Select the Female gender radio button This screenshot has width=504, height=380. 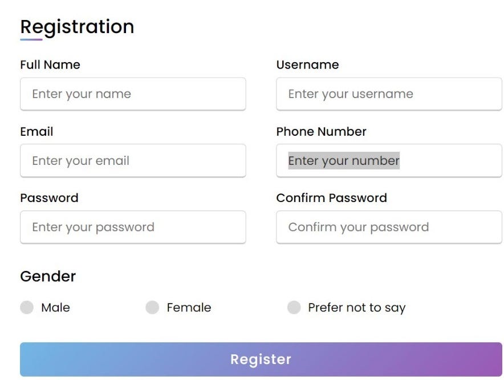[152, 308]
